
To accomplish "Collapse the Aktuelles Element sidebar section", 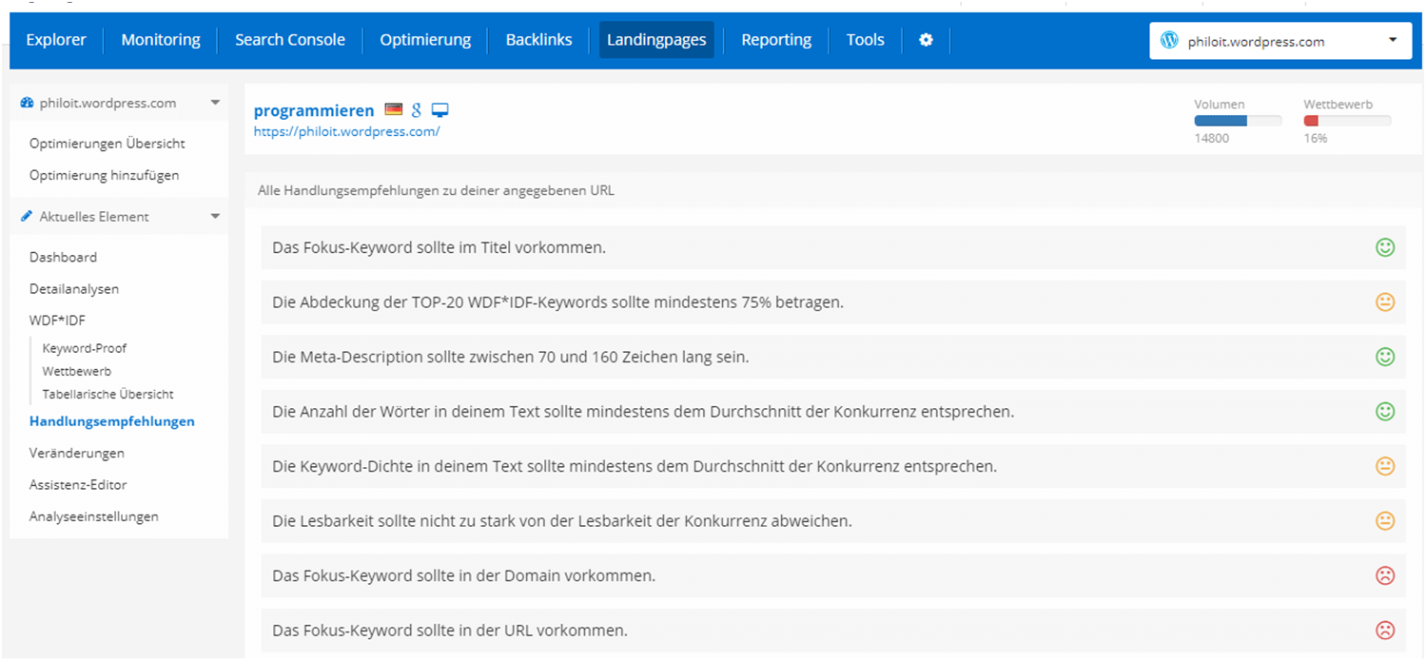I will [215, 217].
